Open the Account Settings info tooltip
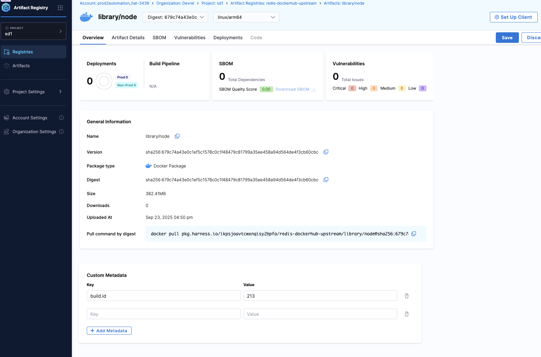Viewport: 541px width, 357px height. coord(61,118)
